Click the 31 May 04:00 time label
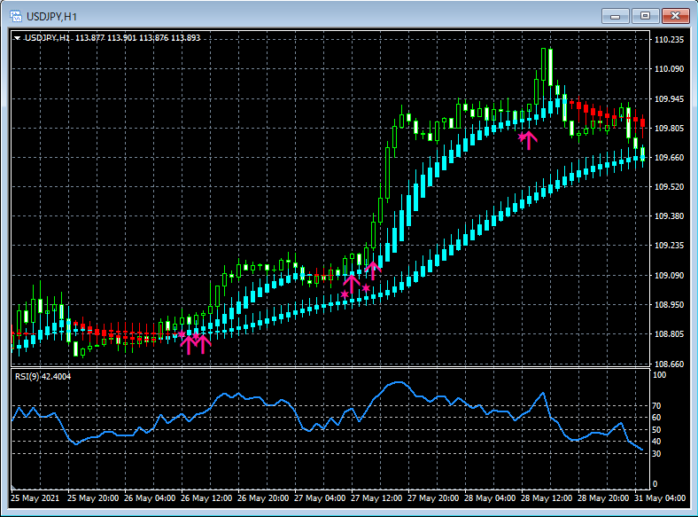Image resolution: width=698 pixels, height=517 pixels. [660, 498]
